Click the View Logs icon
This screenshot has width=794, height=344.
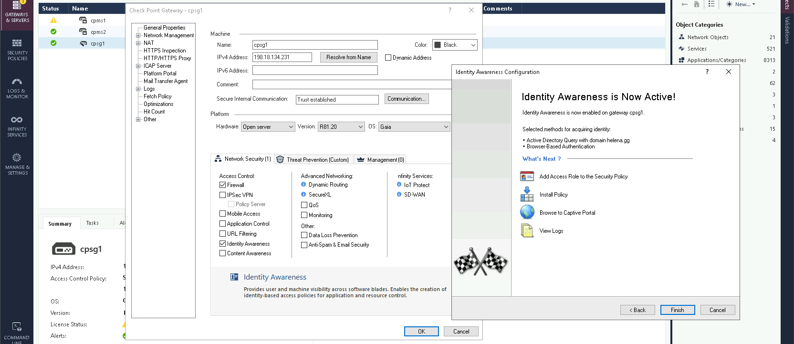pos(527,230)
